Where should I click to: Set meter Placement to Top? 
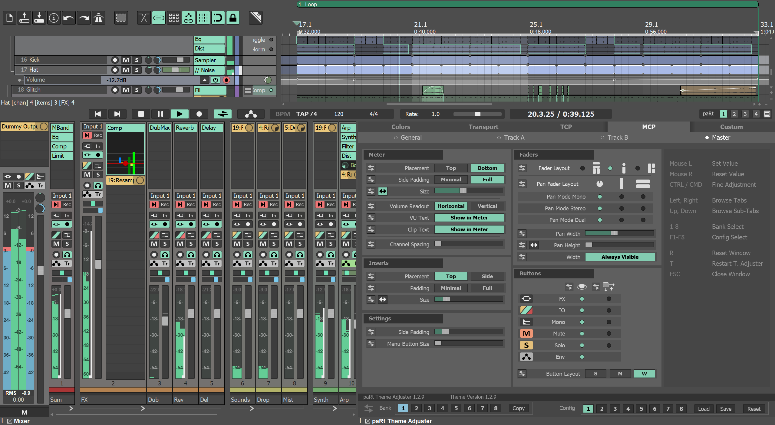pyautogui.click(x=450, y=168)
